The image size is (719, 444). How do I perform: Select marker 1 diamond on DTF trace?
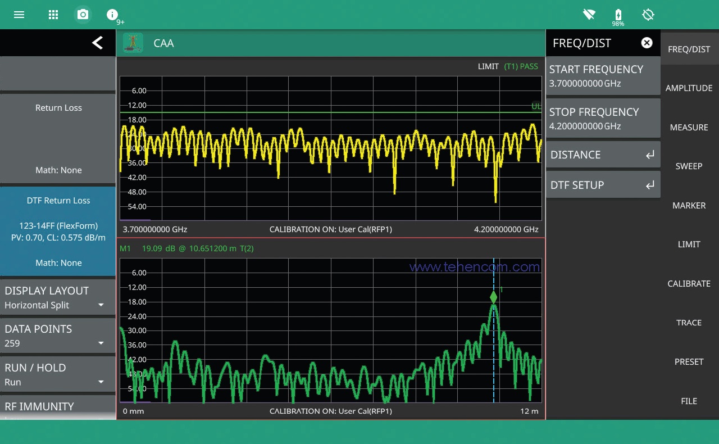493,297
